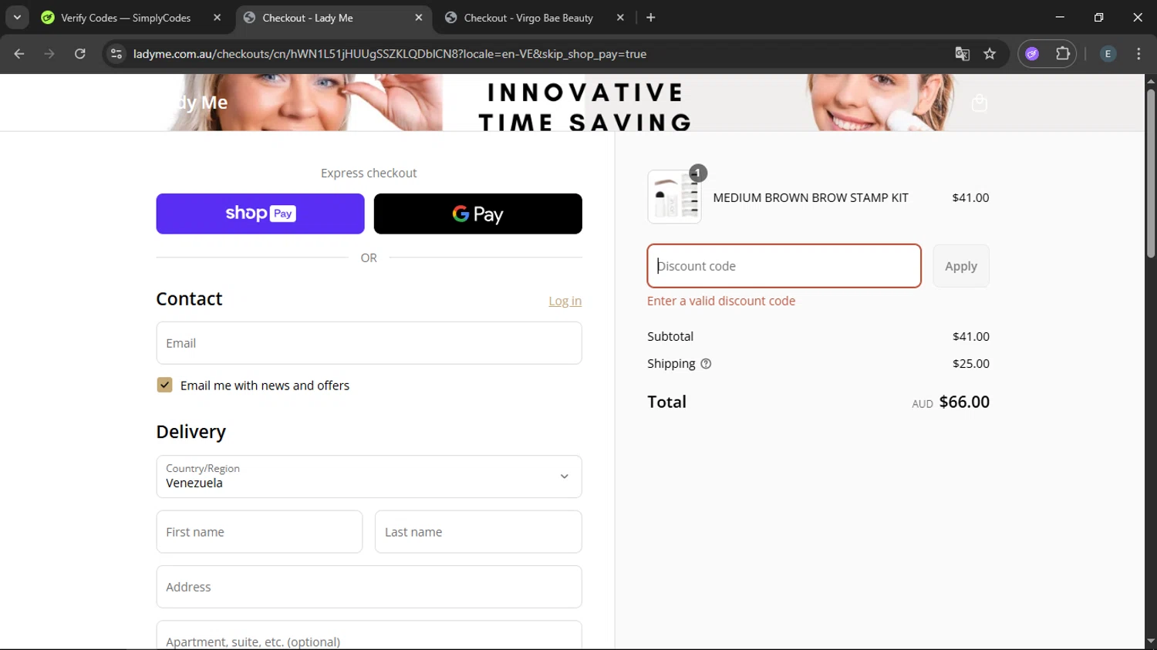Minimize the browser window

[1060, 17]
